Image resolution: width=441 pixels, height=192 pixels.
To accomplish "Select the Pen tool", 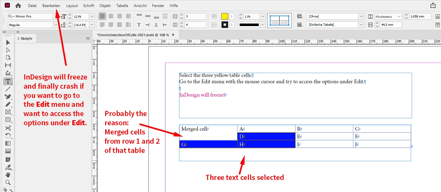I will [8, 97].
